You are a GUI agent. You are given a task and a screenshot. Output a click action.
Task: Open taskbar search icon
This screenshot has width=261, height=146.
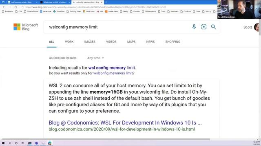[x=10, y=143]
